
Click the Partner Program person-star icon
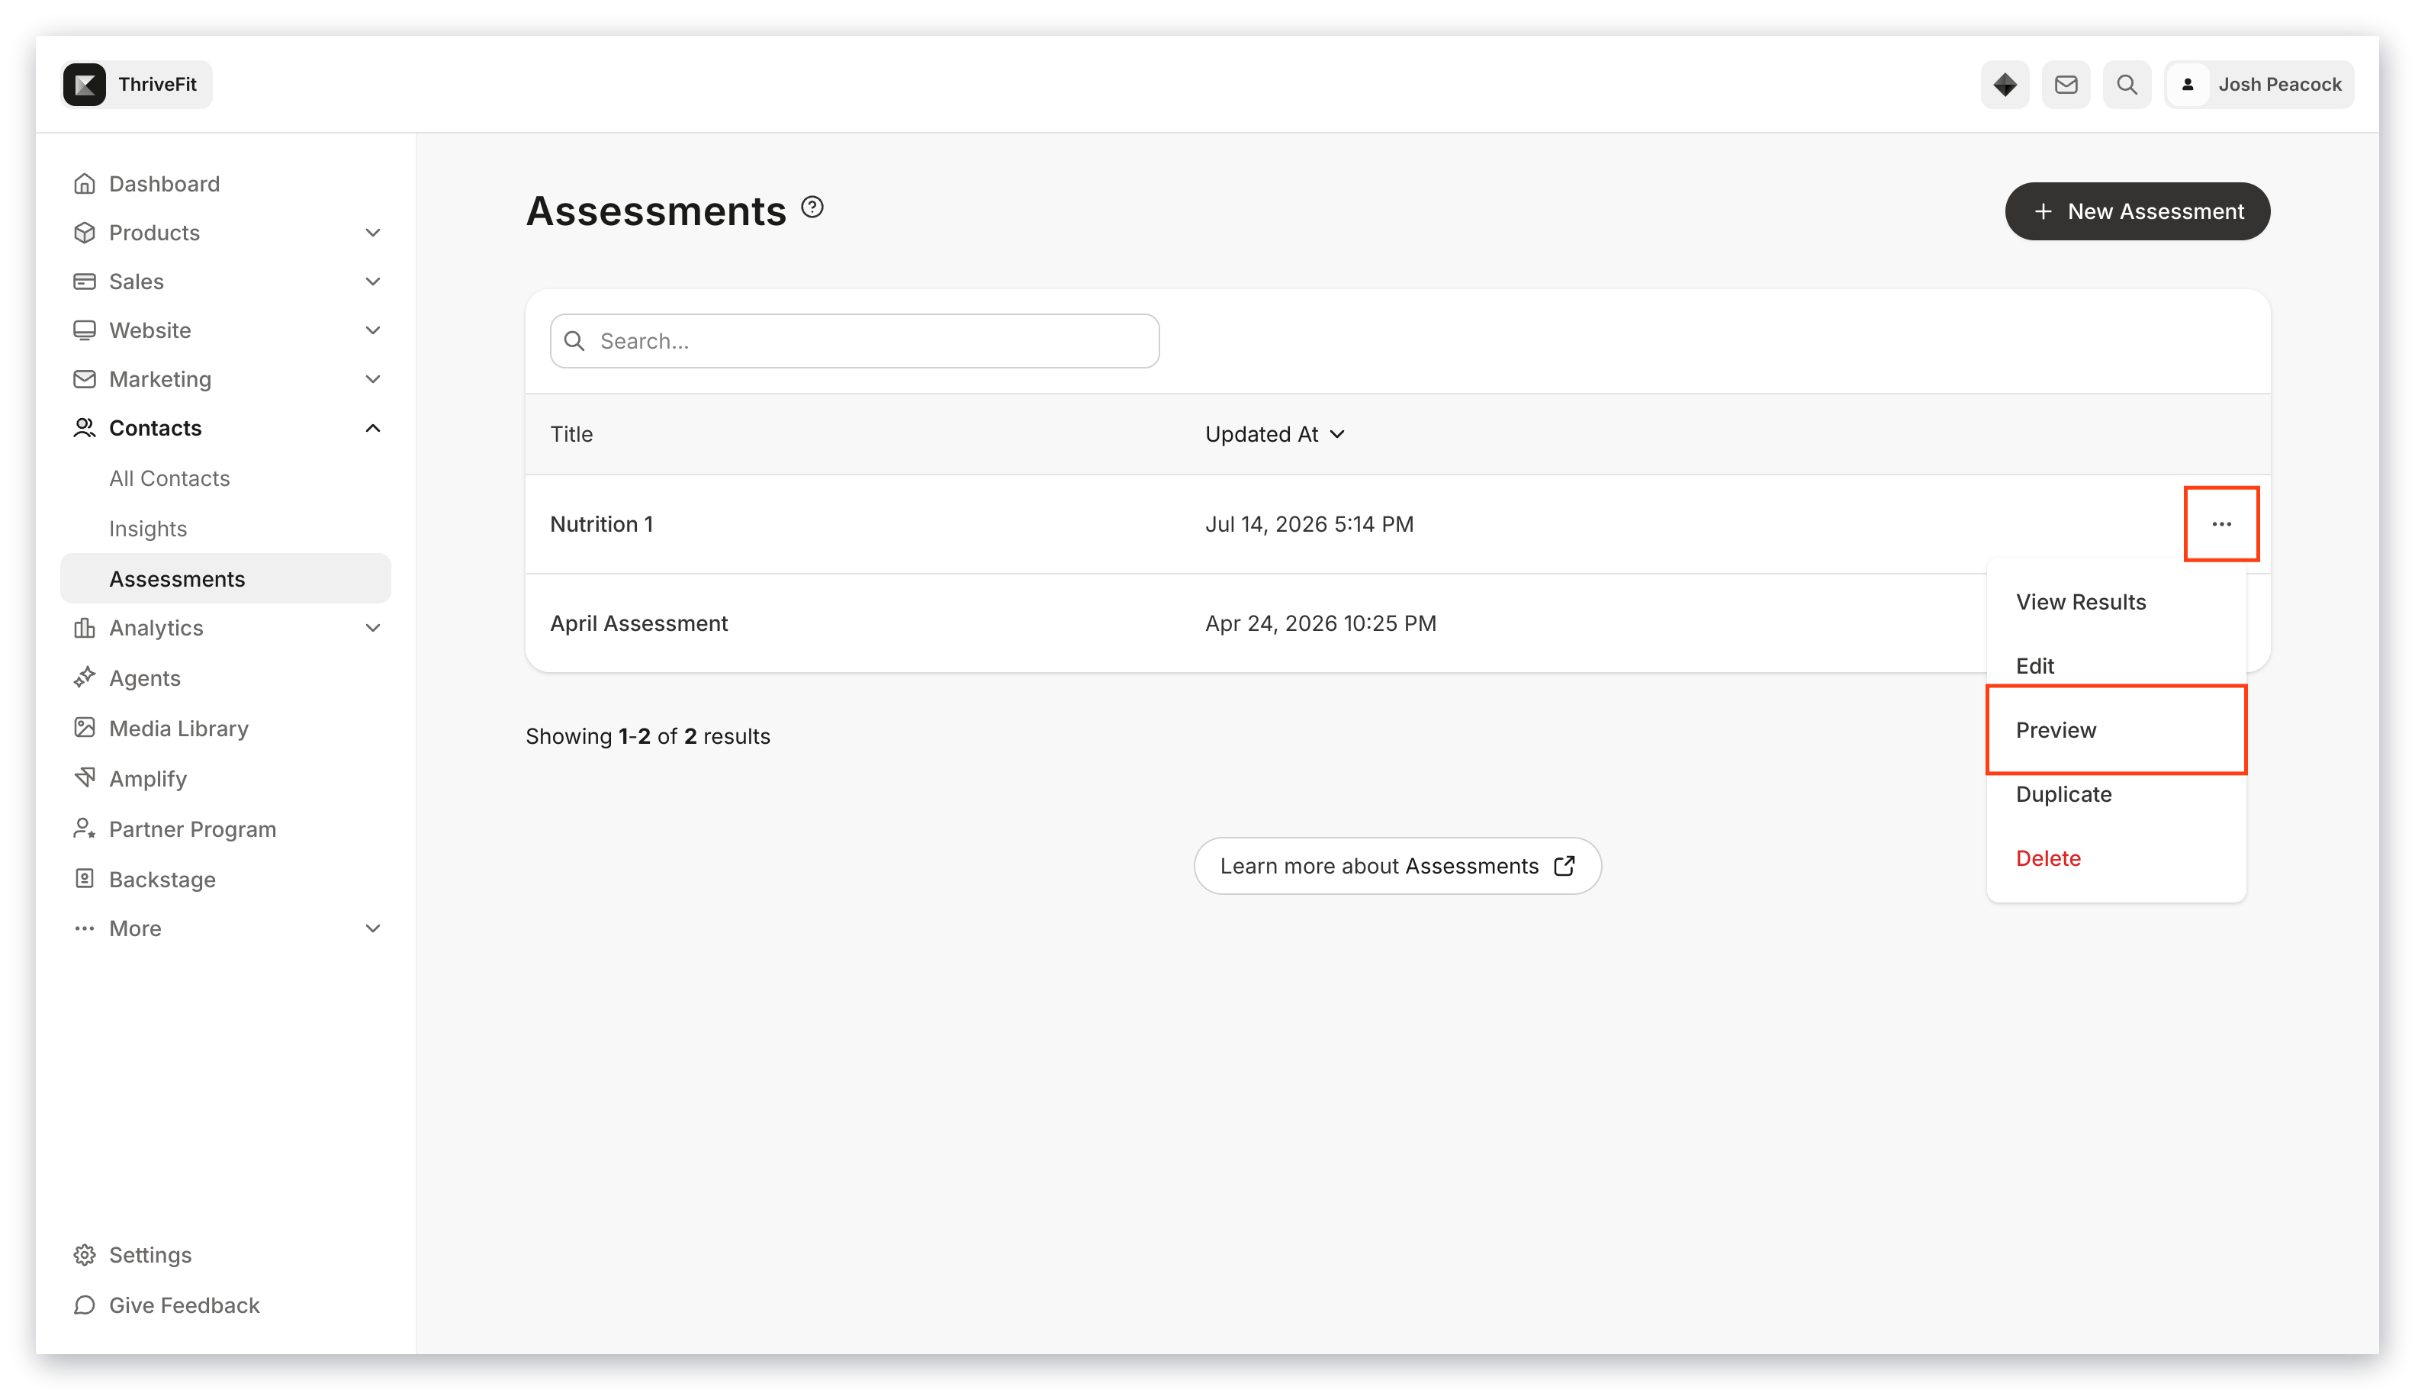[x=84, y=828]
